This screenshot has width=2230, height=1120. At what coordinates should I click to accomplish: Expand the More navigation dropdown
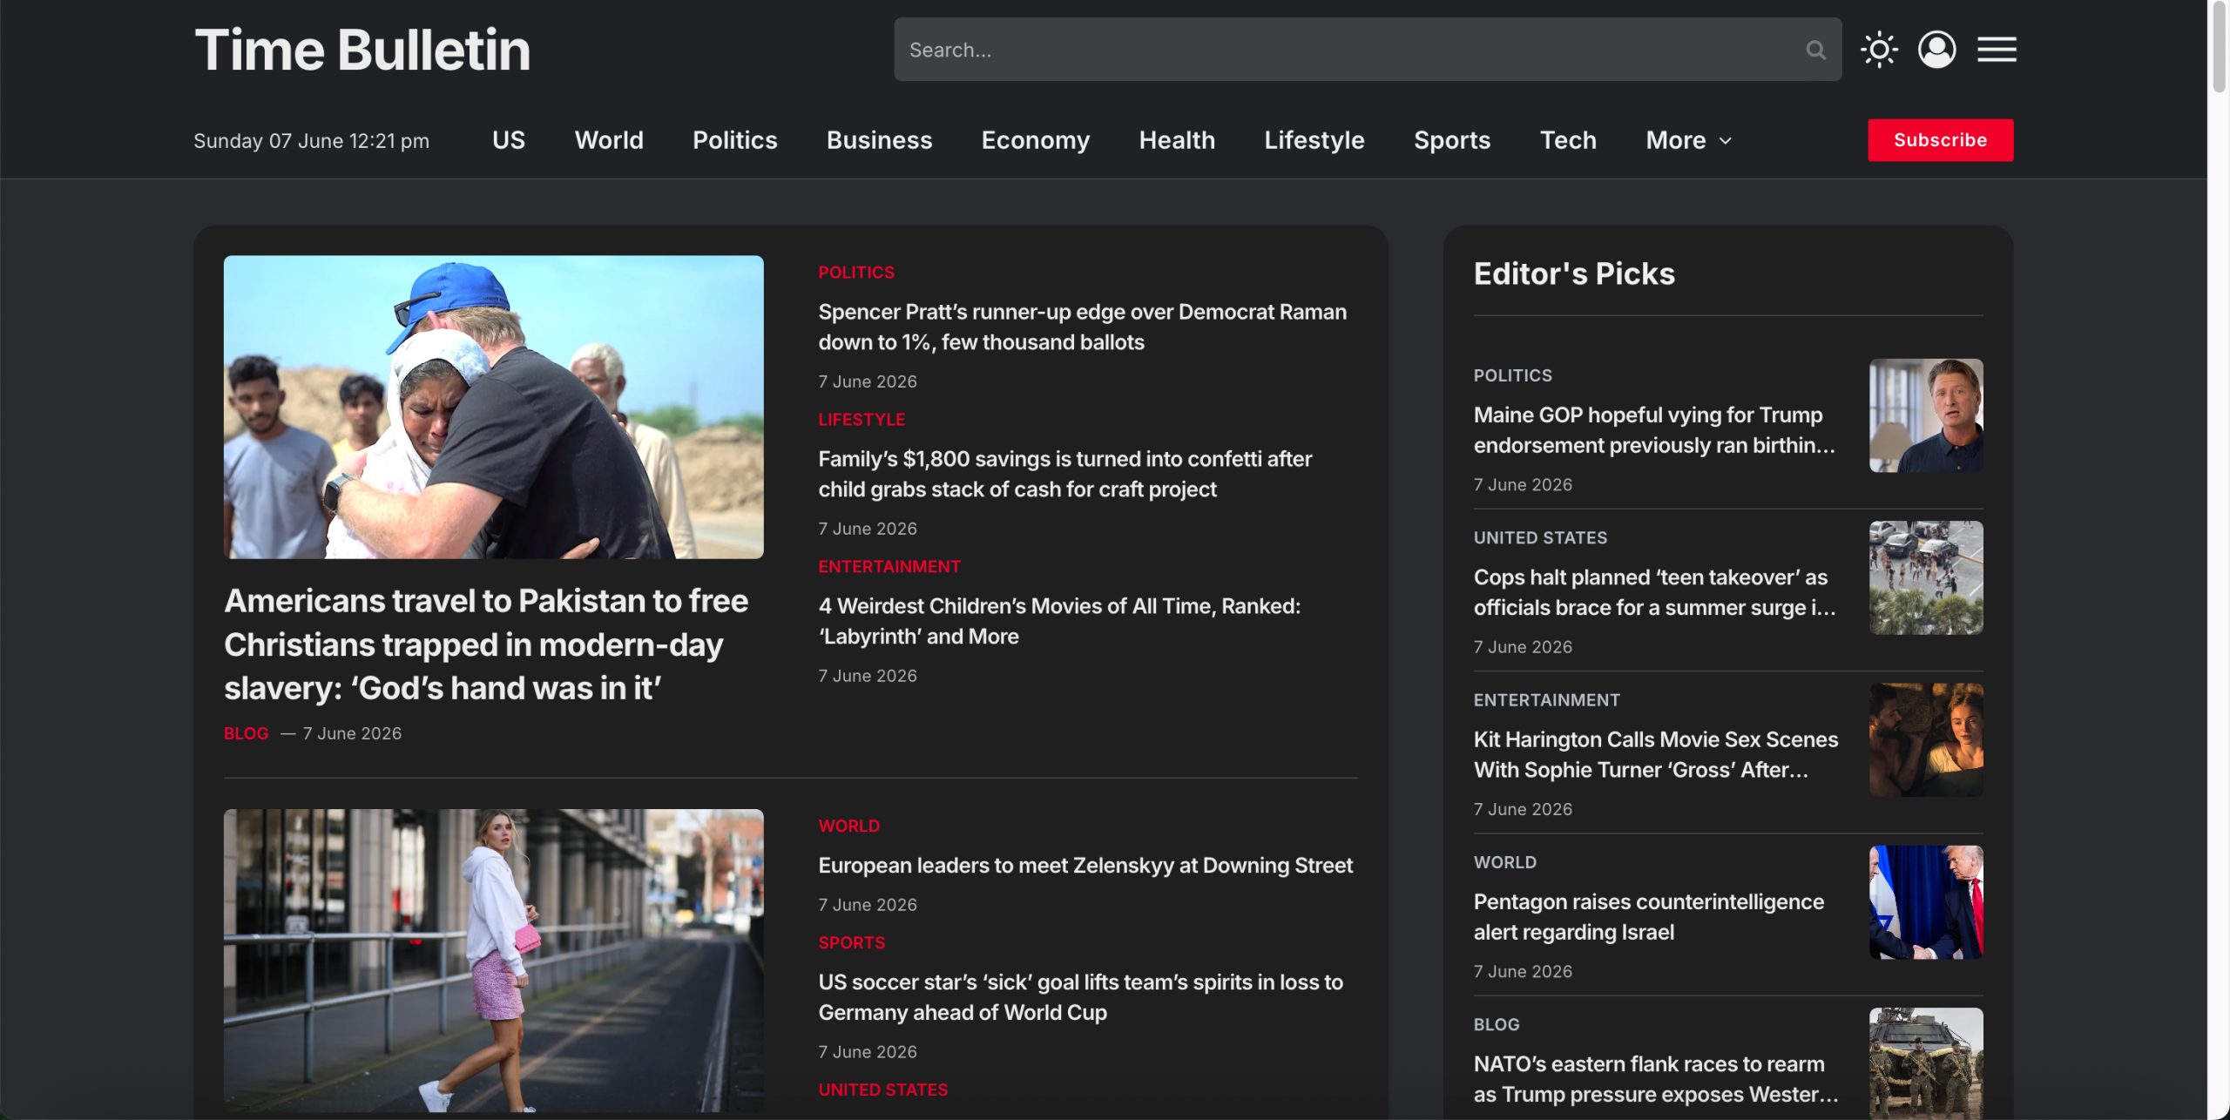point(1688,140)
